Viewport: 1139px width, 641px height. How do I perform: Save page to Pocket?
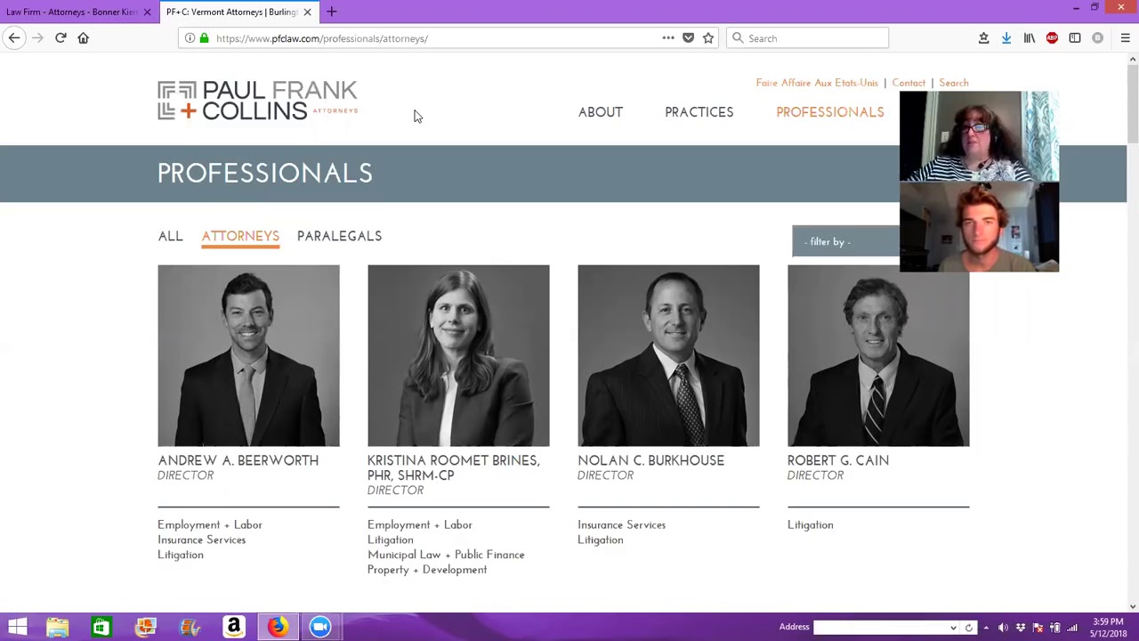(x=688, y=38)
